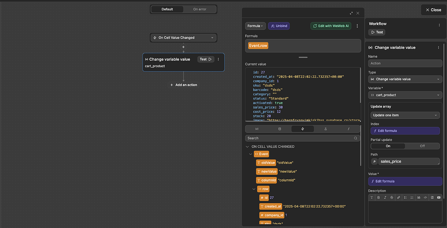Select the Default workflow tab
This screenshot has width=447, height=228.
[167, 9]
